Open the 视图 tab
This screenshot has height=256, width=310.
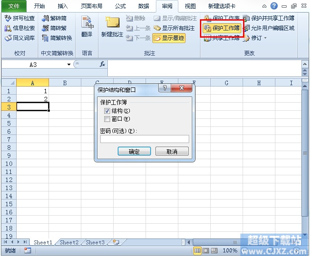pos(190,6)
